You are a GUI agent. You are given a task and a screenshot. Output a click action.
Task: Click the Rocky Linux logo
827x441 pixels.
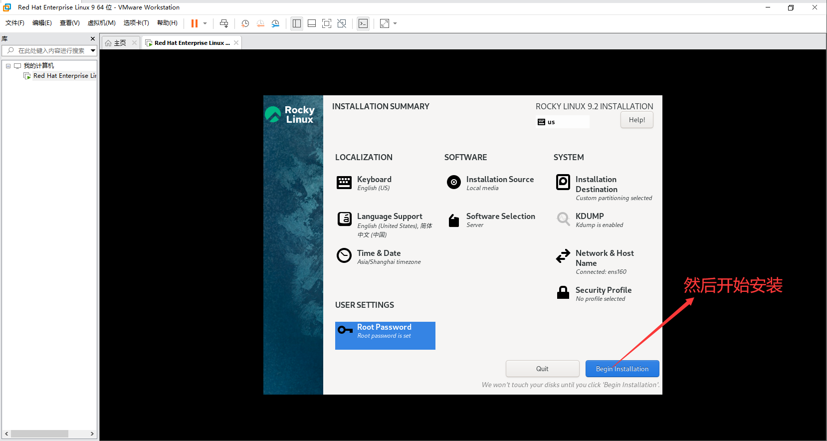click(x=290, y=114)
